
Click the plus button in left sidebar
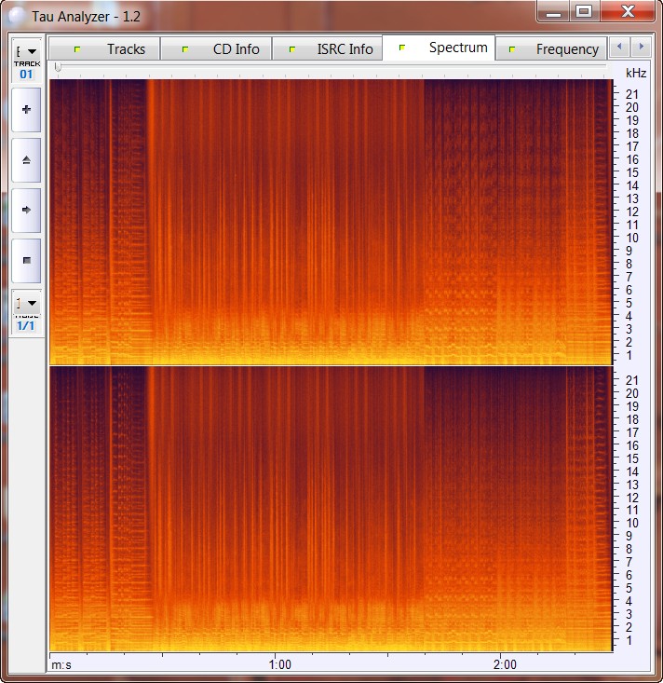(26, 110)
